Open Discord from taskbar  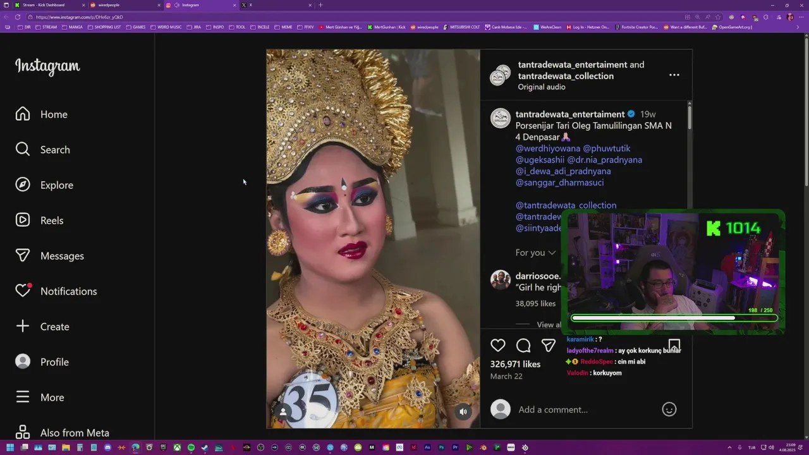[x=108, y=447]
